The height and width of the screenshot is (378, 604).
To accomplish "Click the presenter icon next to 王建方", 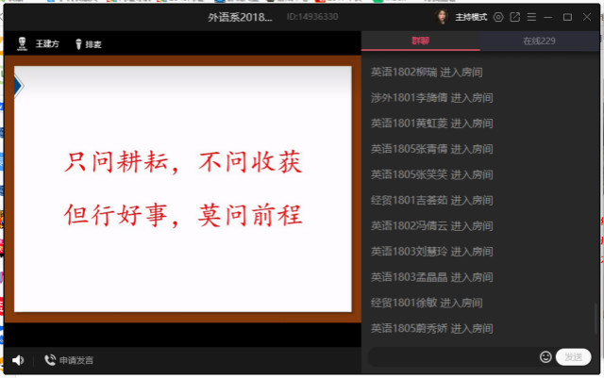I will coord(23,44).
